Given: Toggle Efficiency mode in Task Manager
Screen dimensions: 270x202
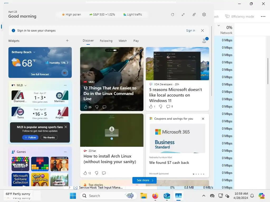Looking at the screenshot, I should (239, 17).
